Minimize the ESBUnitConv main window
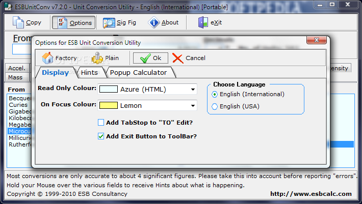The image size is (362, 204). pos(320,5)
